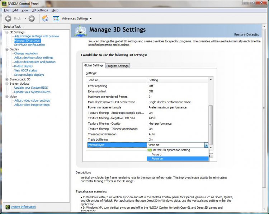Click settings list scrollbar up arrow
Screen dimensions: 269x214
[211, 79]
